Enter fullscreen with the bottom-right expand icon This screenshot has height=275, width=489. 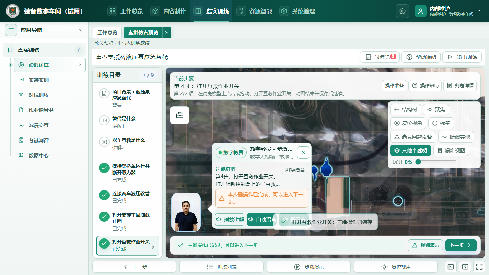pyautogui.click(x=479, y=267)
